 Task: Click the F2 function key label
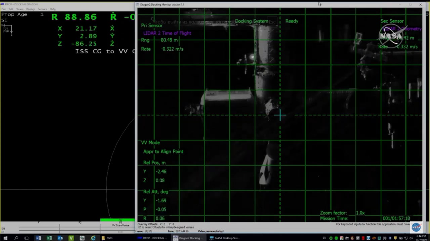click(80, 223)
